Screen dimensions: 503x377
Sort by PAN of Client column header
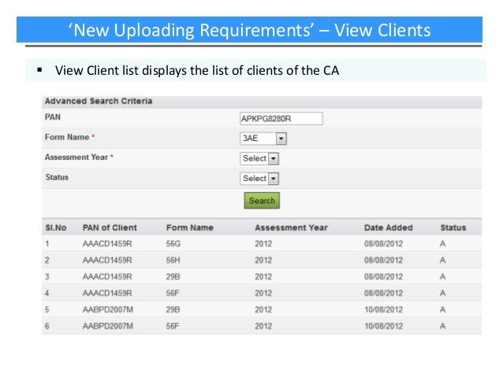[110, 227]
